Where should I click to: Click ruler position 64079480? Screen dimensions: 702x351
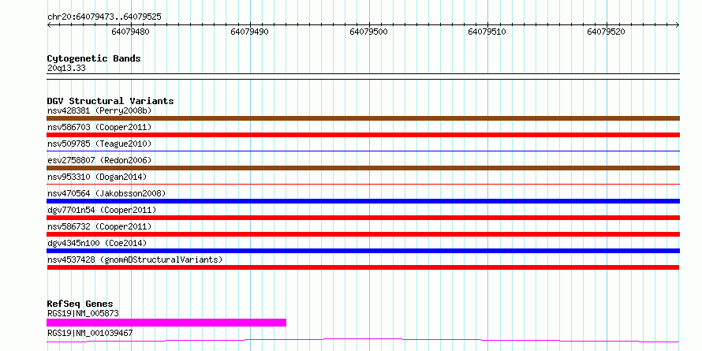point(131,32)
